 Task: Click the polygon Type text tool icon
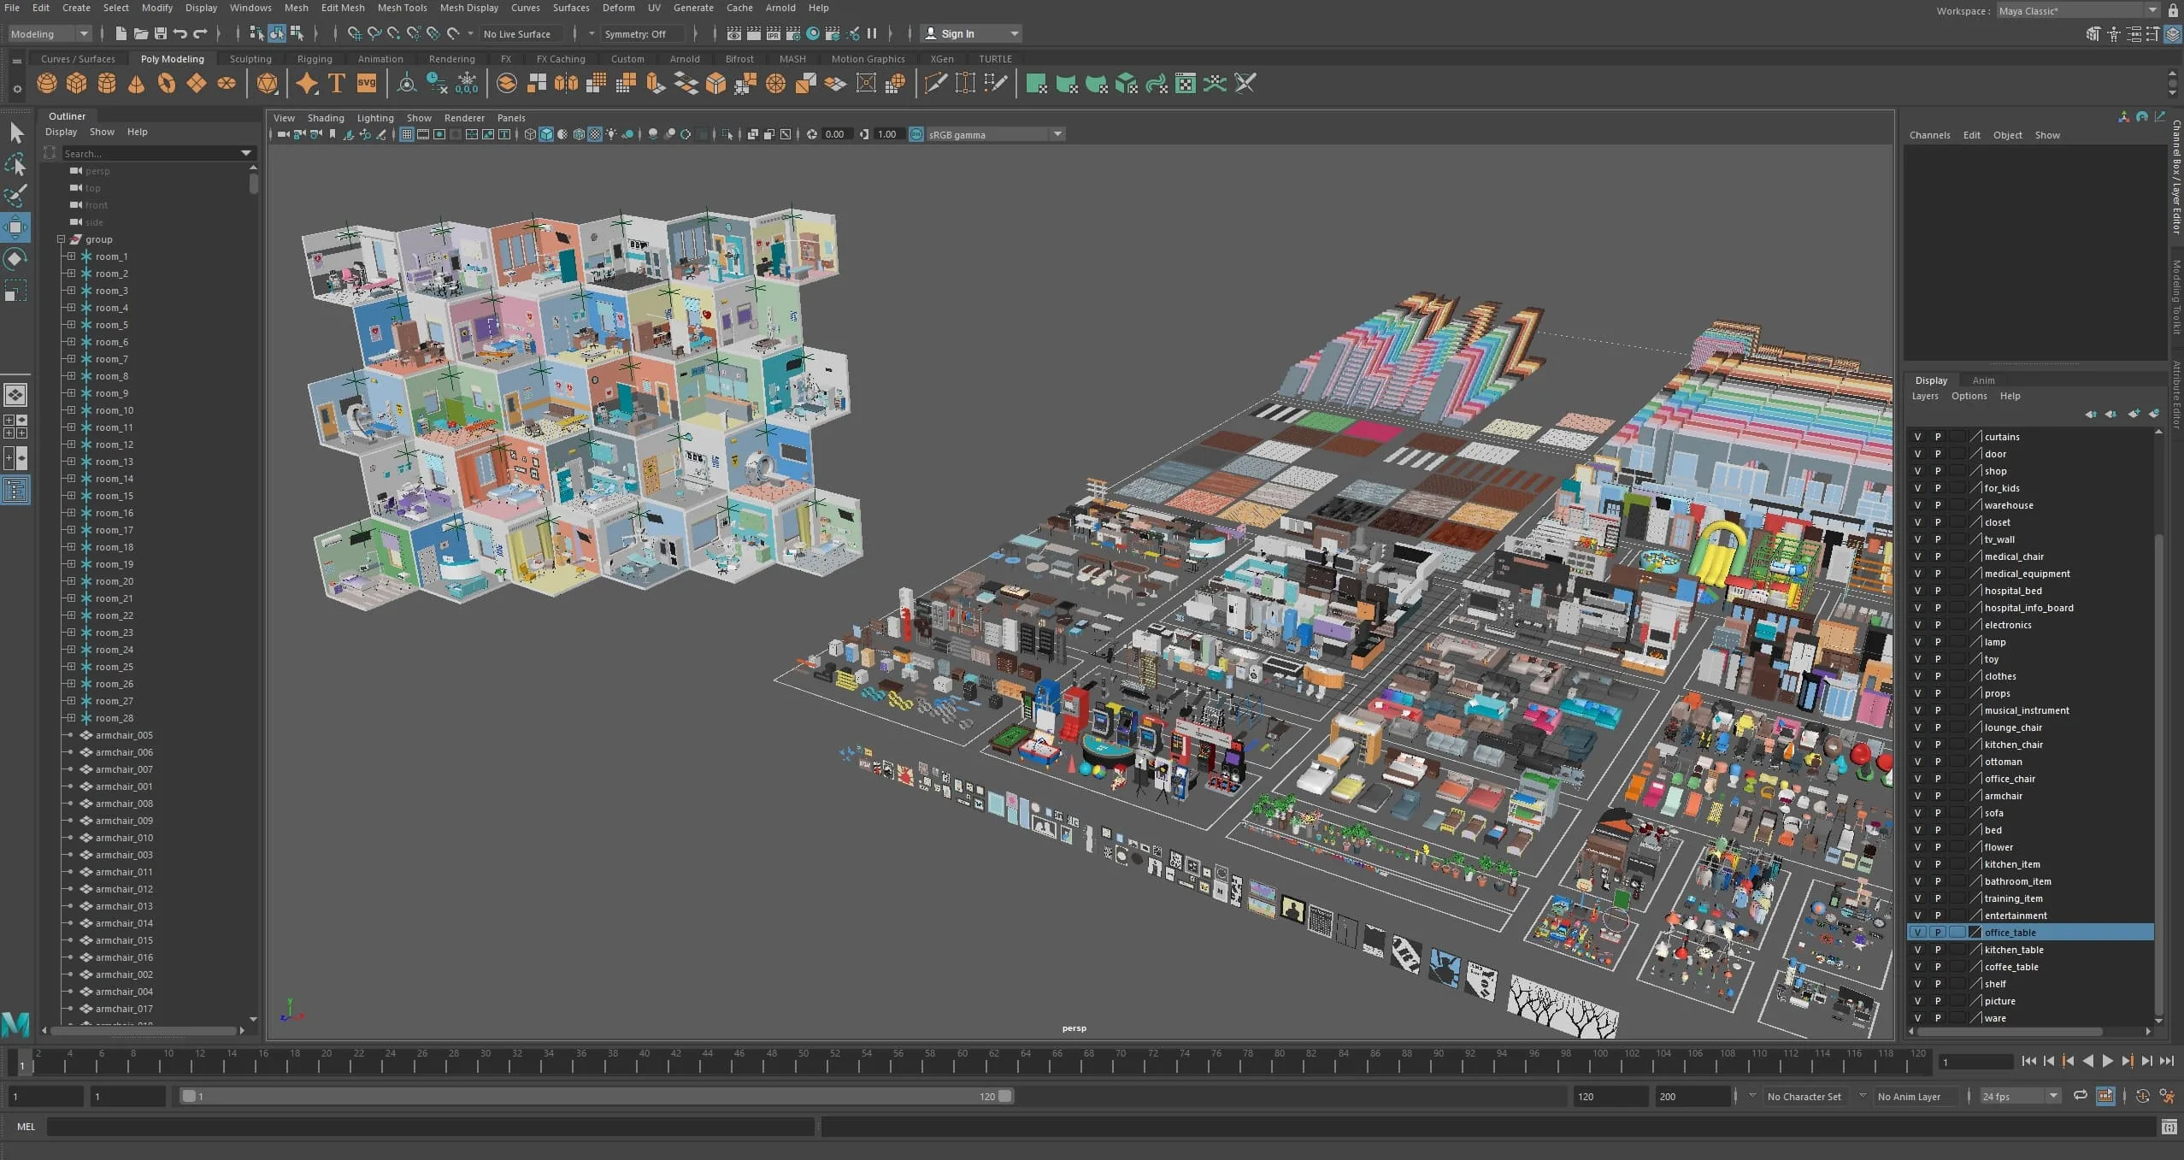tap(337, 83)
